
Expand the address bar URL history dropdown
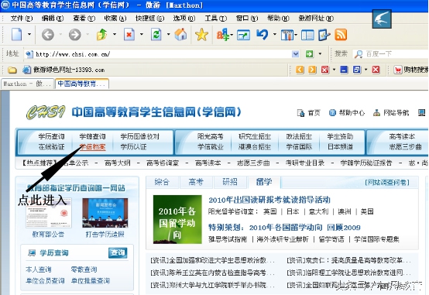coord(296,54)
